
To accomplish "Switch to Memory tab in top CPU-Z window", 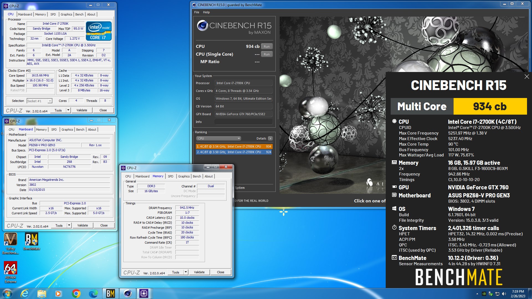I will tap(40, 14).
